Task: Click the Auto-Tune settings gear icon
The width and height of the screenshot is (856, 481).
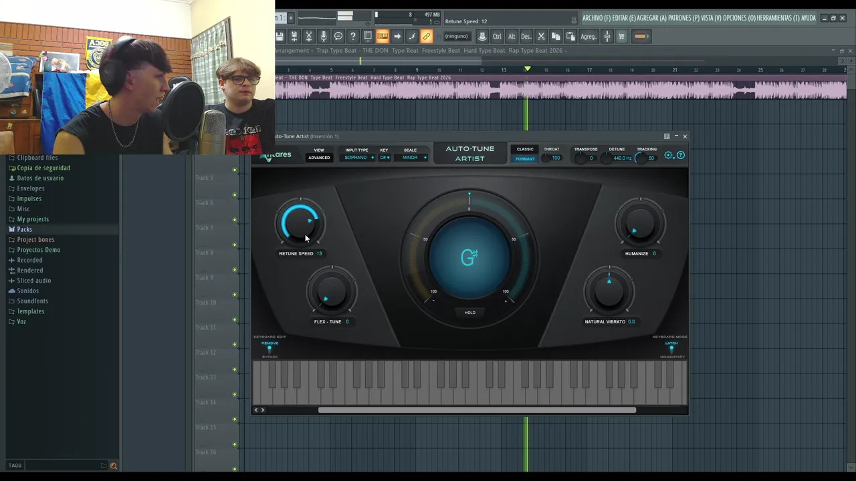Action: (x=669, y=156)
